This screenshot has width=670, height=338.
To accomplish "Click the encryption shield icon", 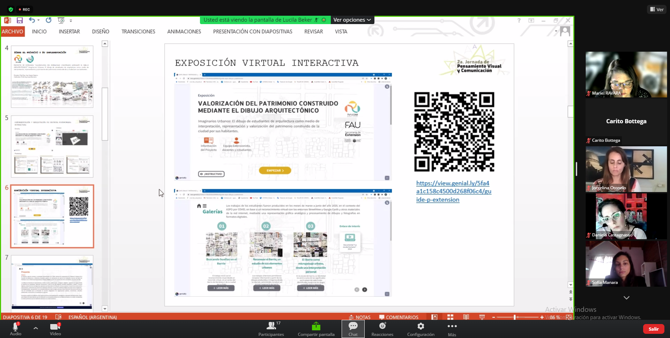I will pos(11,9).
